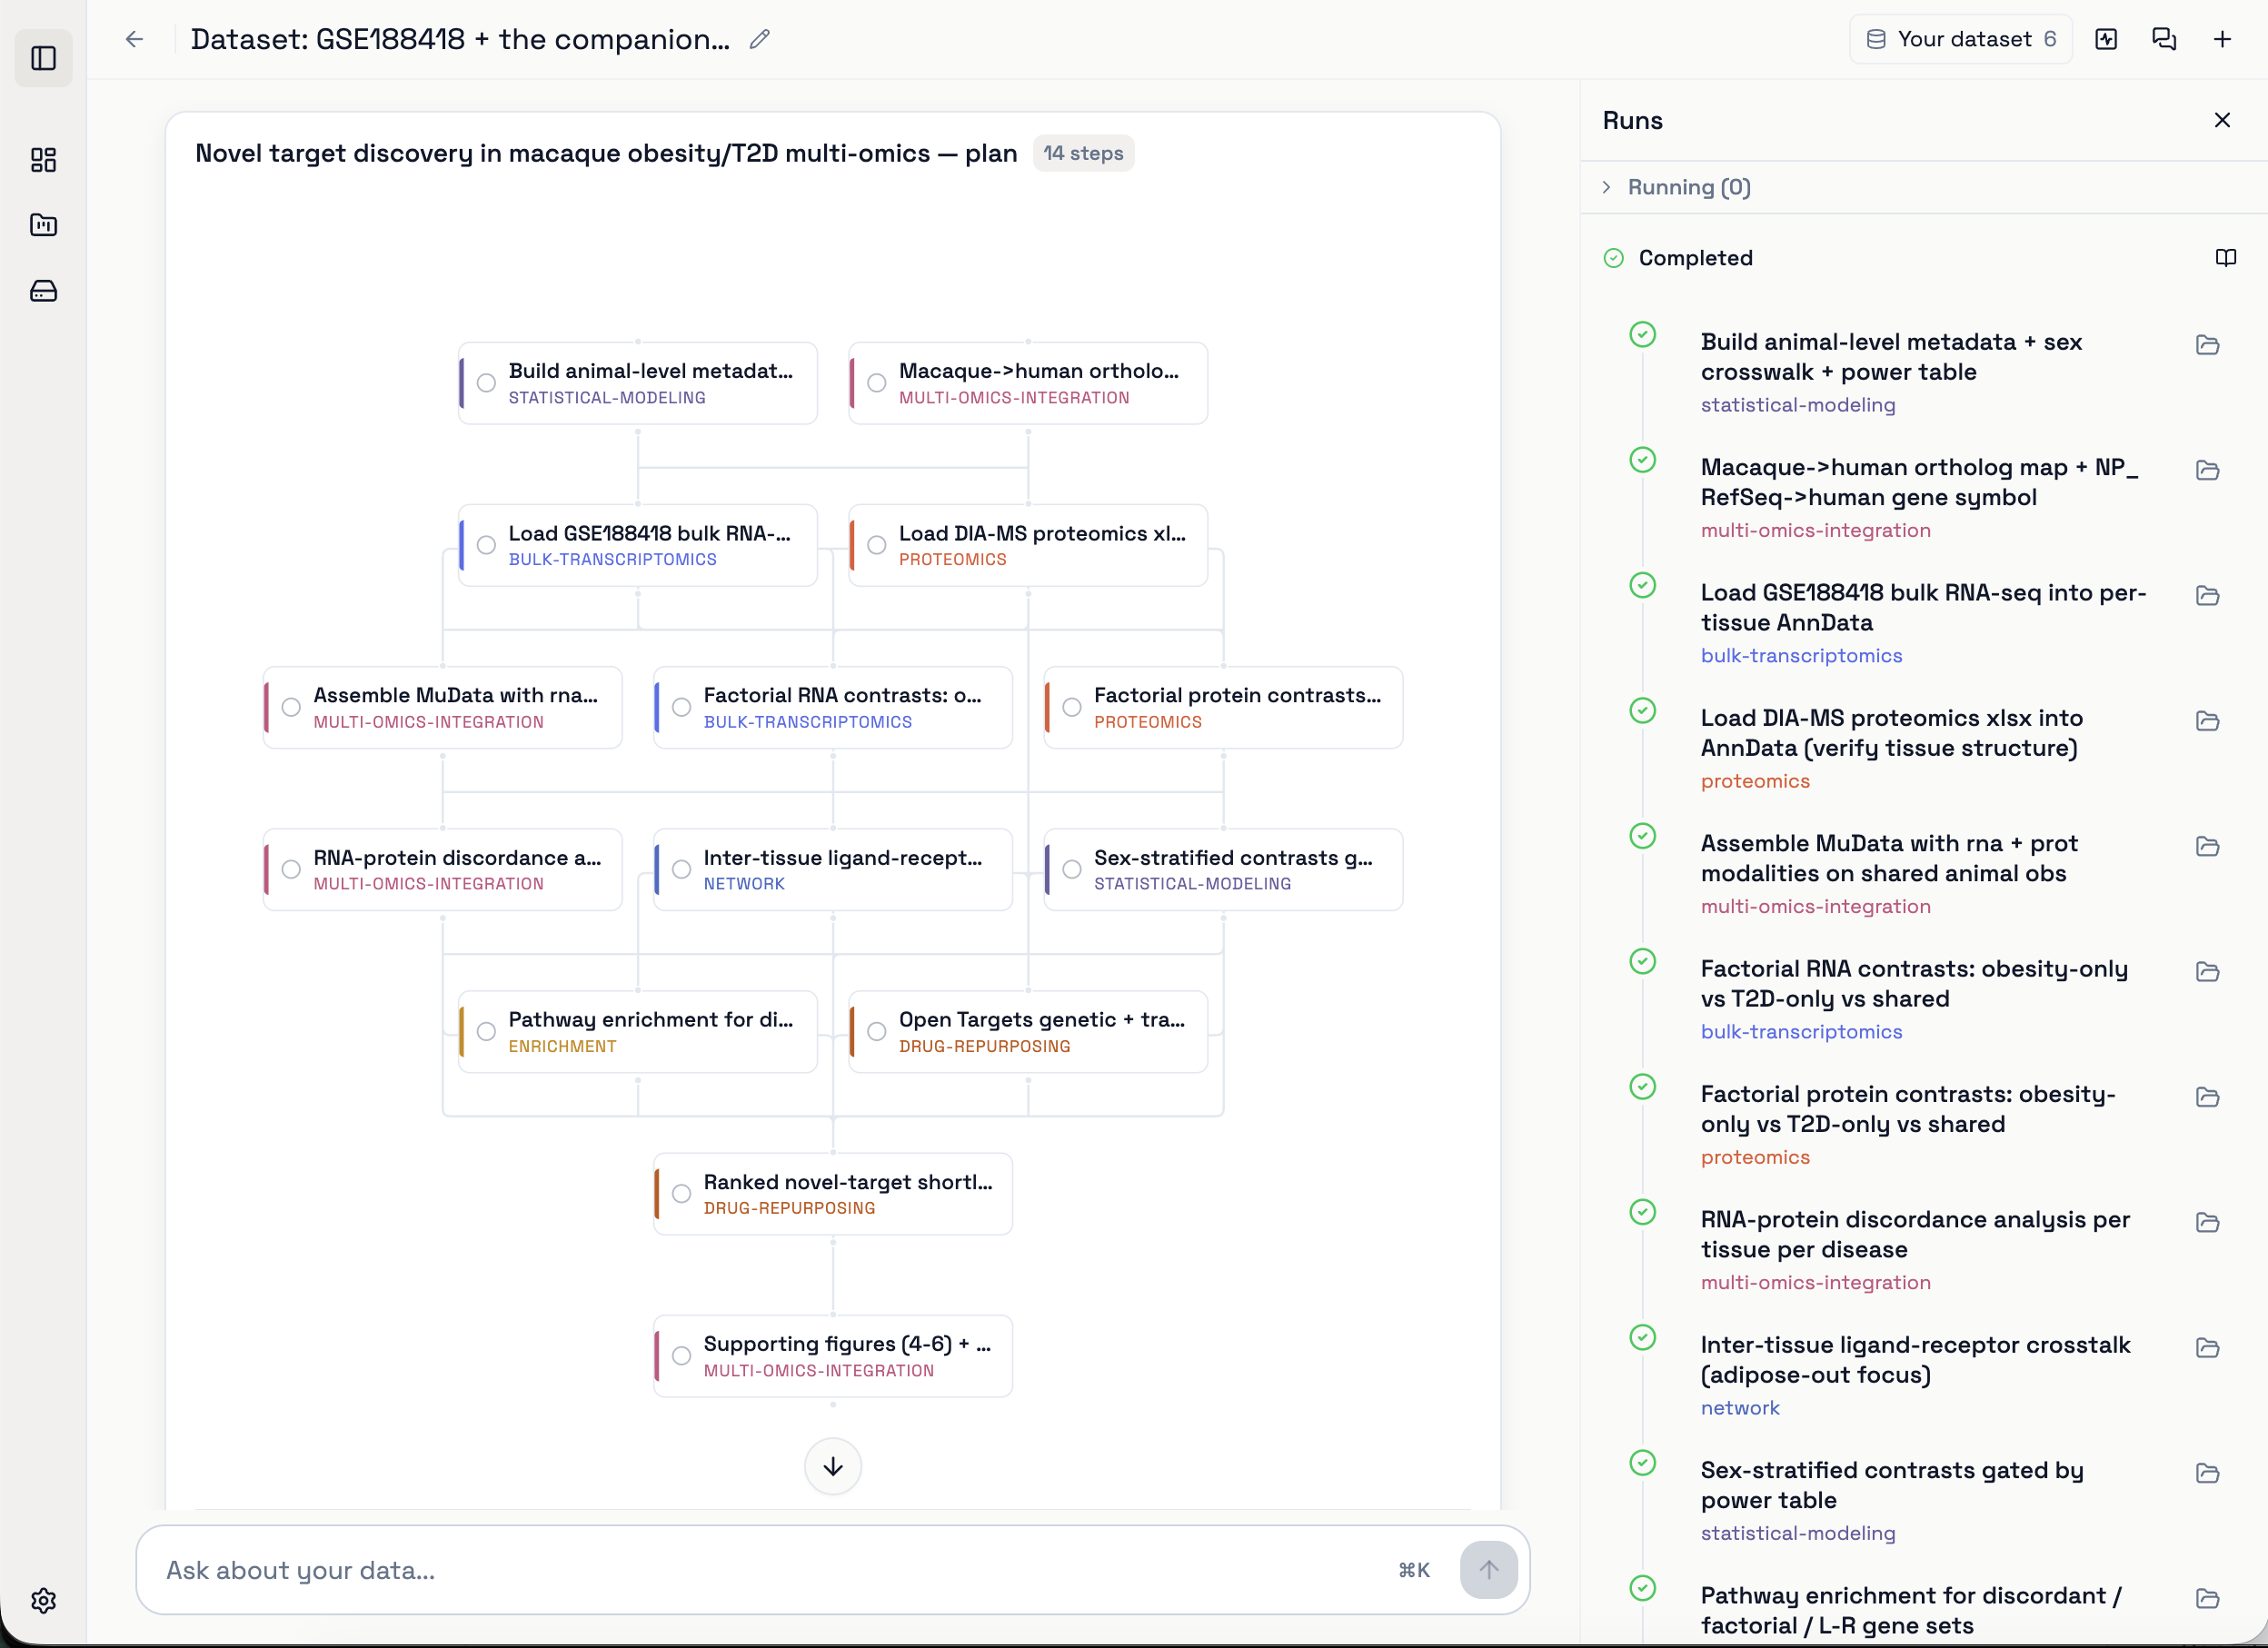The image size is (2268, 1648).
Task: Open Inter-tissue ligand-receptor crosstalk completed run
Action: click(1915, 1359)
